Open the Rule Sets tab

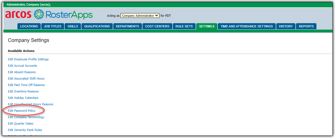(184, 26)
